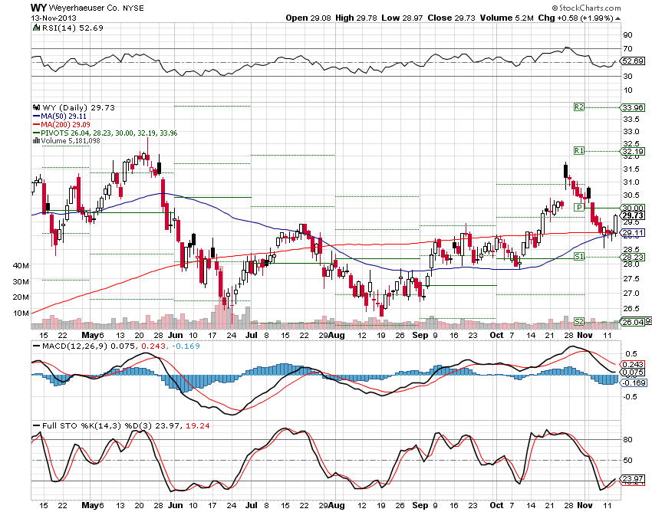Click the 10M volume axis label
Screen dimensions: 652x512
[21, 313]
